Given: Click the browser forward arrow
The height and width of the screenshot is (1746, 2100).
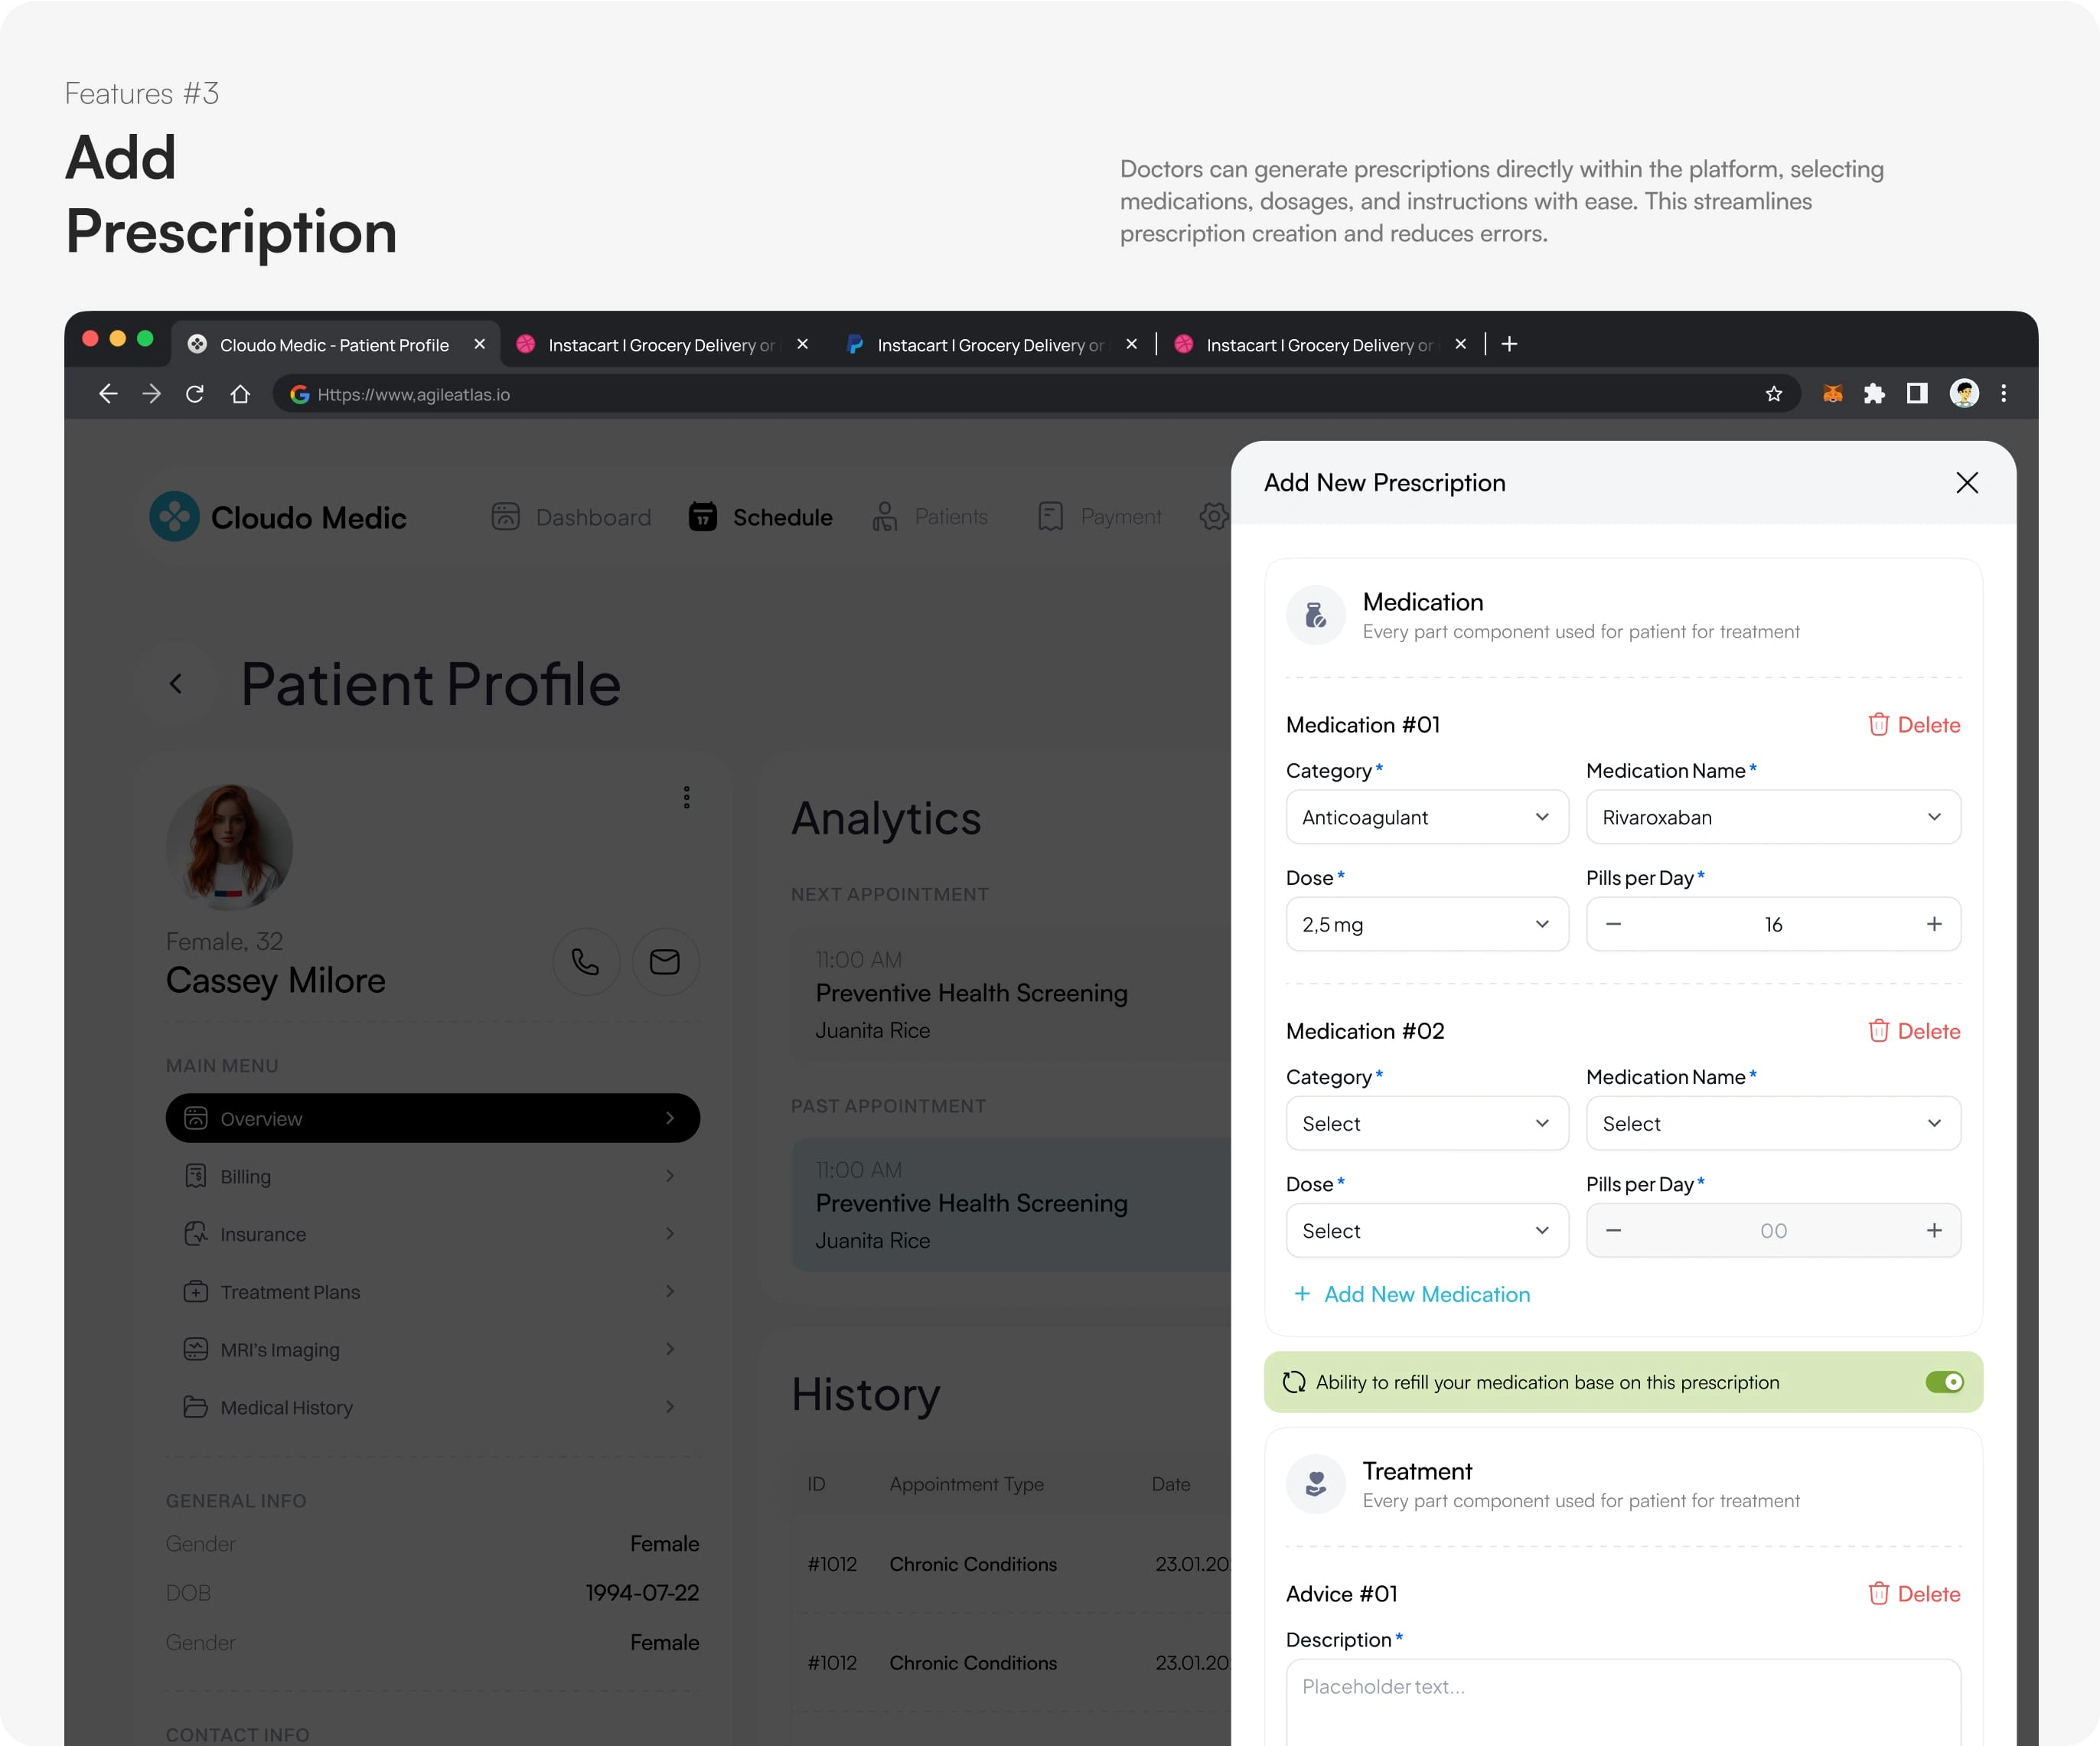Looking at the screenshot, I should 152,394.
